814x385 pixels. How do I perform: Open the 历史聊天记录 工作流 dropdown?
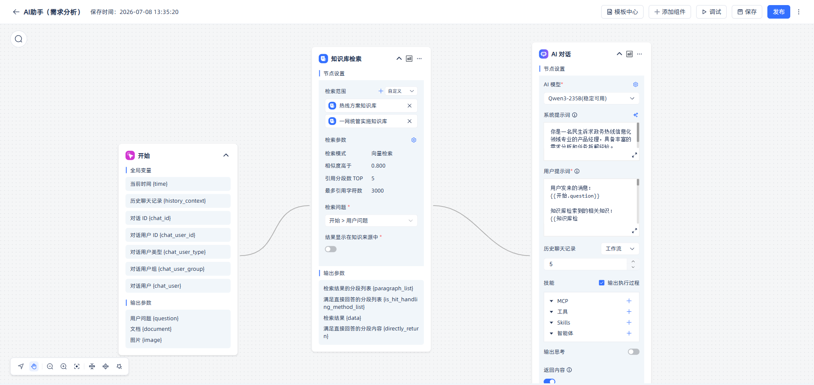click(x=620, y=249)
